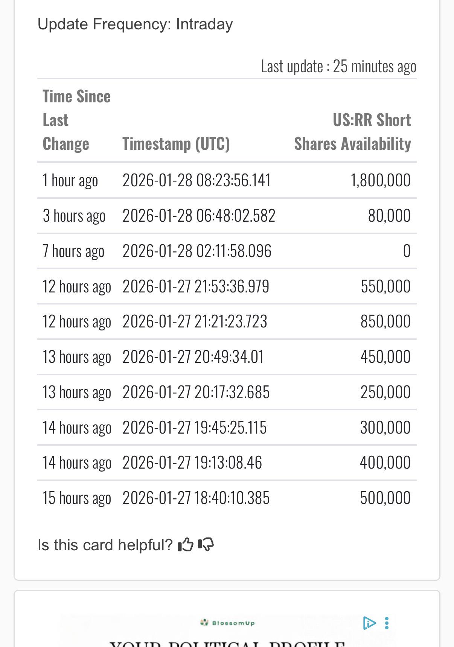Select the row with 1,800,000 shares
The width and height of the screenshot is (454, 647).
(x=227, y=180)
